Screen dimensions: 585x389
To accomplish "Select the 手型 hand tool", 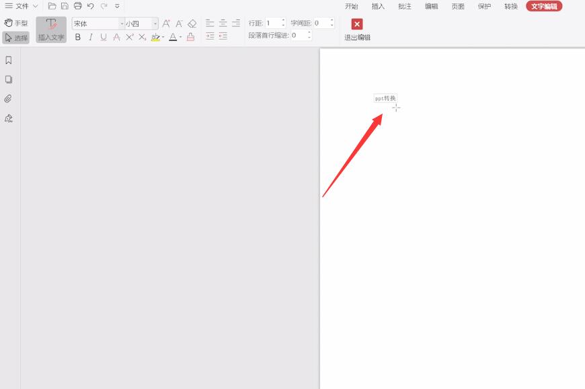I will click(x=16, y=23).
